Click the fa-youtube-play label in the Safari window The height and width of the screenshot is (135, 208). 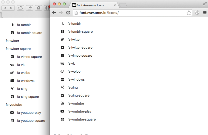click(29, 113)
